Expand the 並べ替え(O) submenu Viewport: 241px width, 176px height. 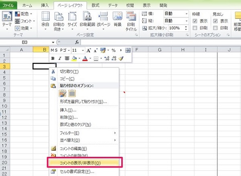pyautogui.click(x=84, y=140)
